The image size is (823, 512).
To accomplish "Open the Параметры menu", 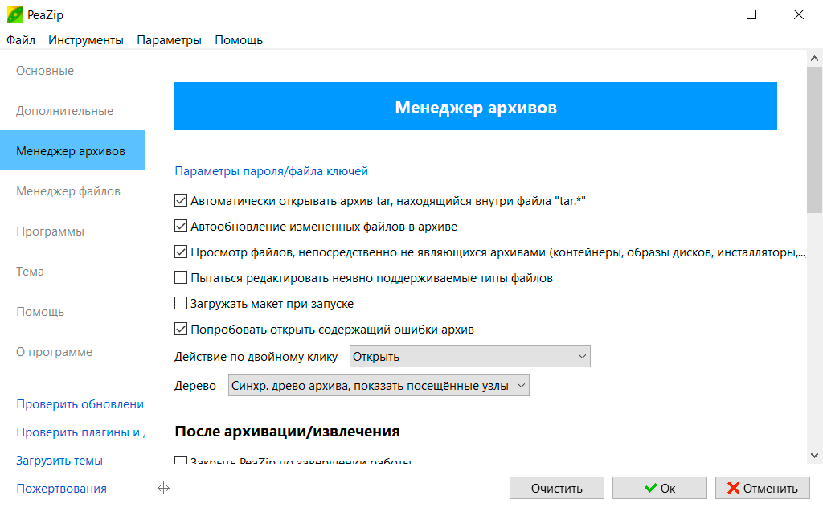I will coord(169,40).
